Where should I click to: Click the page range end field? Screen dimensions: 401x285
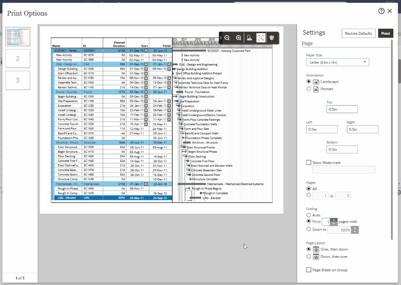click(x=343, y=196)
